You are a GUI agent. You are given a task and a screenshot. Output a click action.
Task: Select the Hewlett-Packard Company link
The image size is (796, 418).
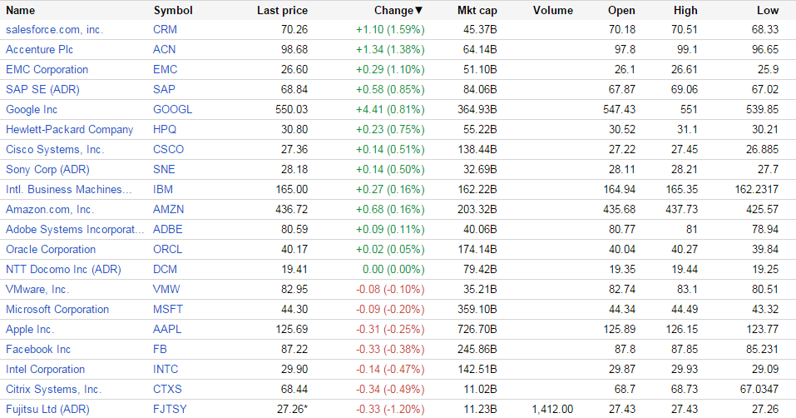coord(69,129)
